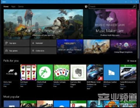Go to the Home tab
Image resolution: width=140 pixels, height=108 pixels.
click(x=6, y=7)
